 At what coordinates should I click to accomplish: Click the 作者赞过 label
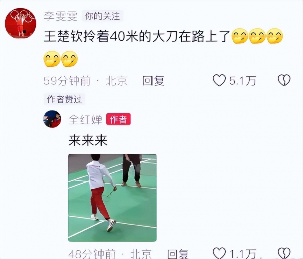65,99
